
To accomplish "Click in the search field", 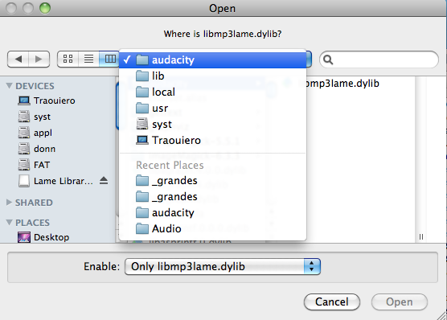I will (379, 59).
